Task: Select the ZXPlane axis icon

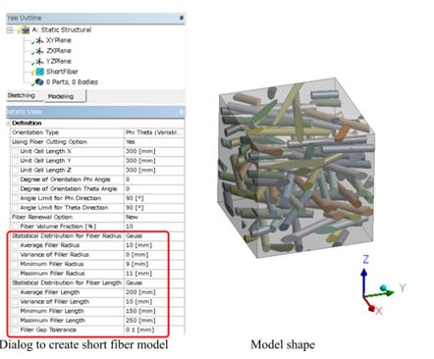Action: (39, 51)
